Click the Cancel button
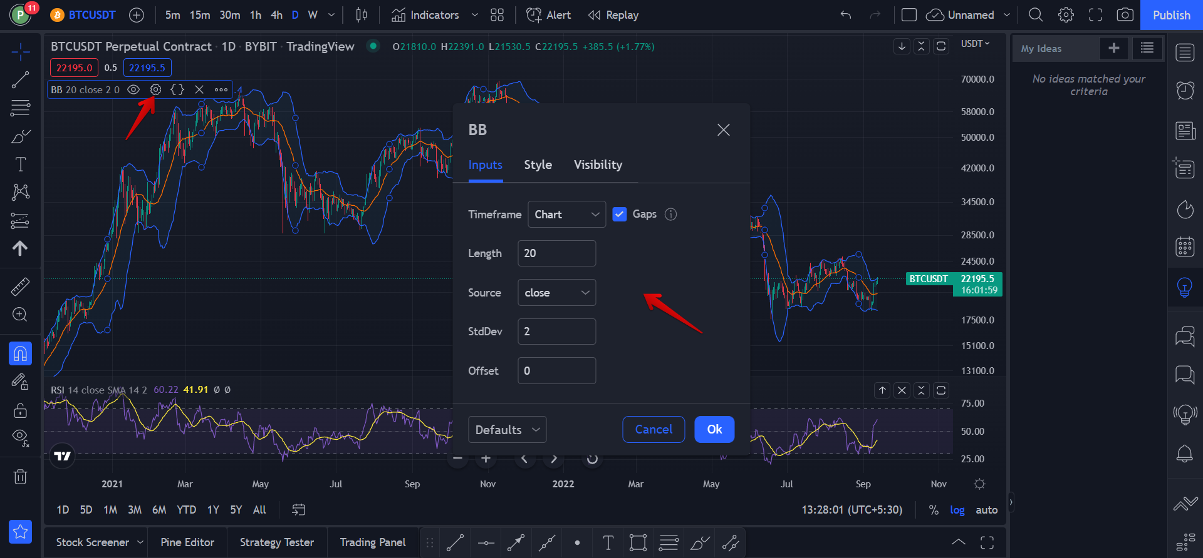 [x=654, y=430]
